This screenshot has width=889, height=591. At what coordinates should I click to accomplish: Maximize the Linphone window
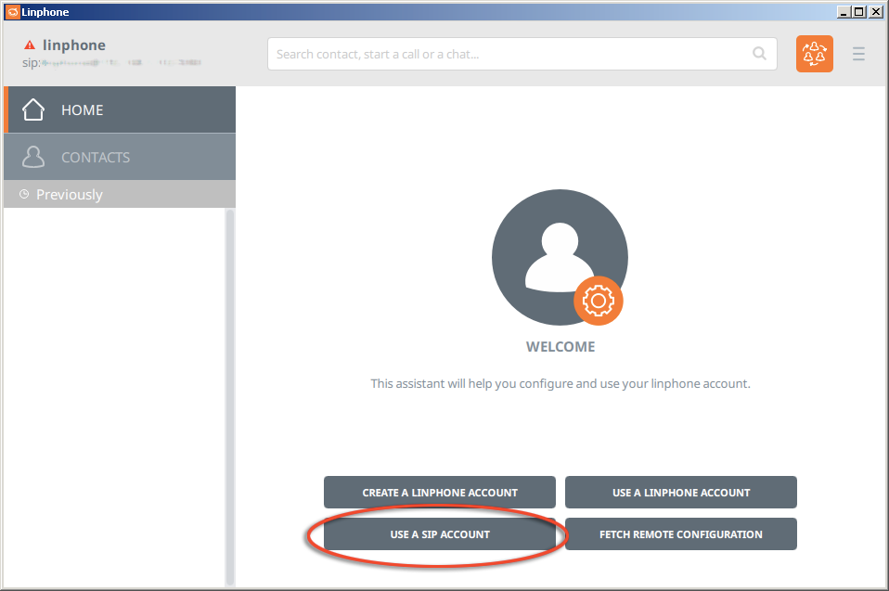859,12
